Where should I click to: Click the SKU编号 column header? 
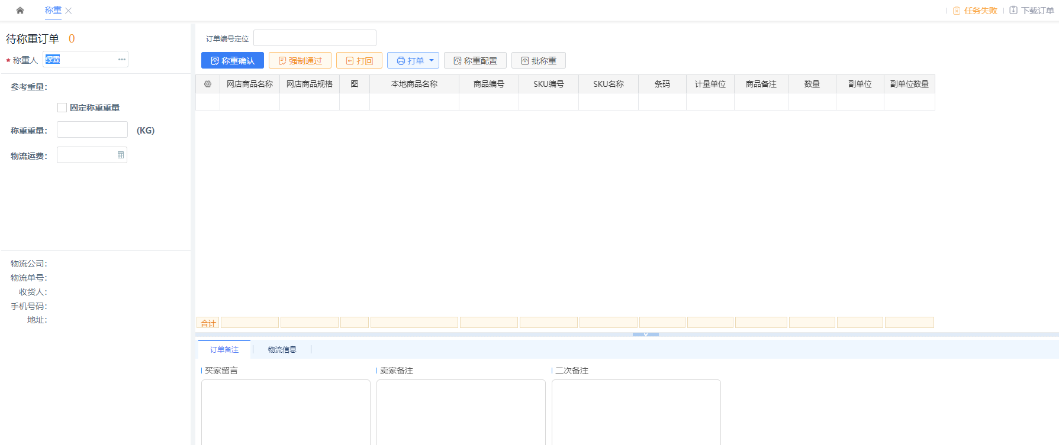tap(549, 84)
